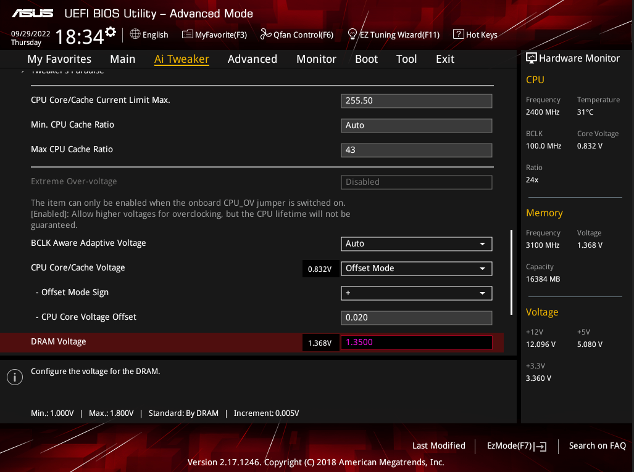Viewport: 634px width, 472px height.
Task: Click the info icon beside help text
Action: (15, 377)
